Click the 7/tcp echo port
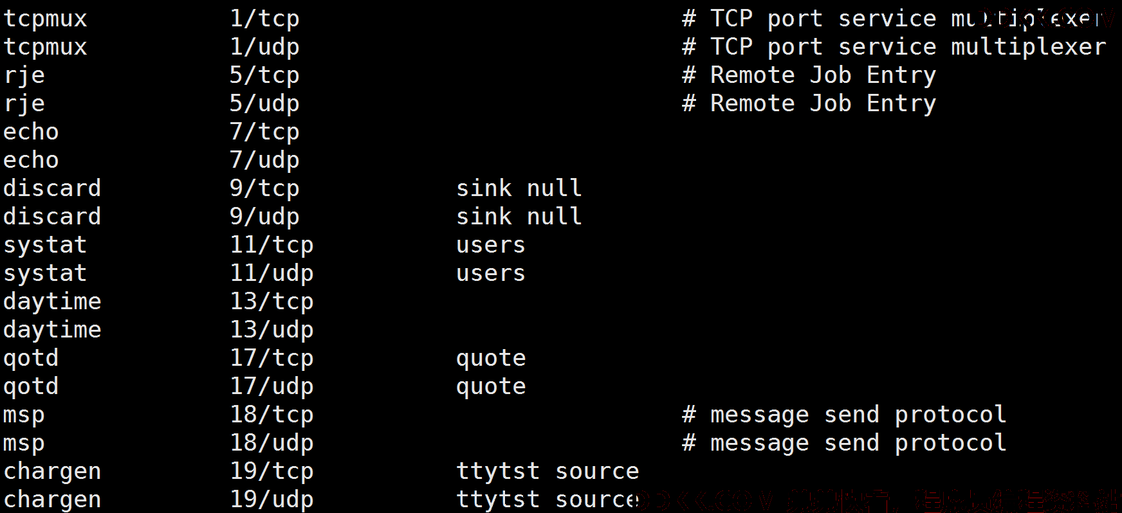Screen dimensions: 1122x513 click(x=264, y=132)
